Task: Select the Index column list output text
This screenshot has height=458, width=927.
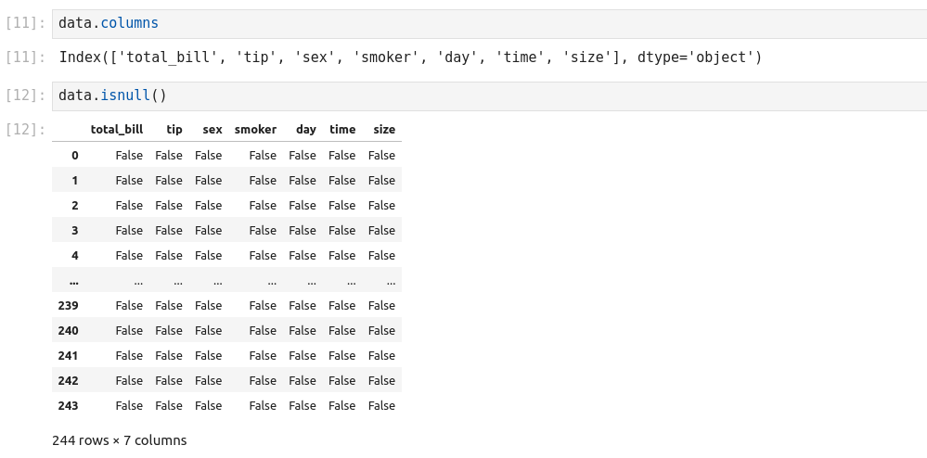Action: tap(410, 57)
